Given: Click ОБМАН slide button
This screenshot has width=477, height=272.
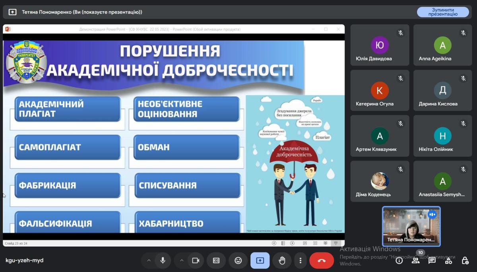Looking at the screenshot, I should coord(187,147).
